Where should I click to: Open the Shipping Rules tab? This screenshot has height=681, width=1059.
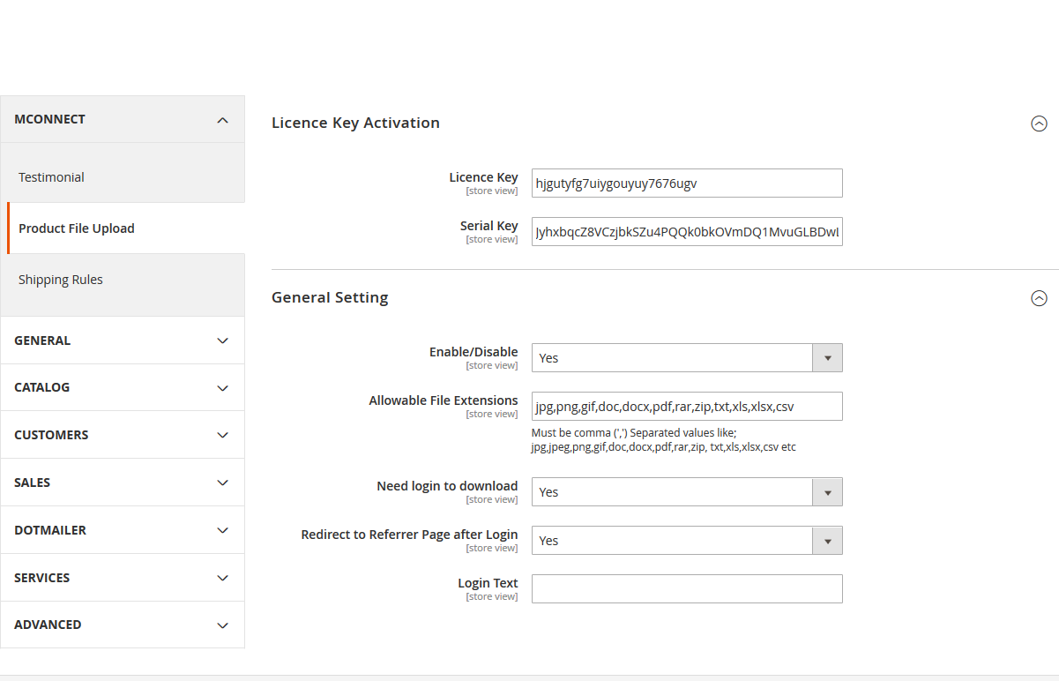point(61,280)
